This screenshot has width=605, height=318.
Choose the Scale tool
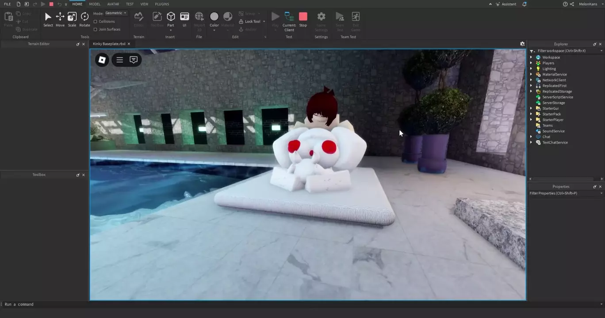(72, 18)
